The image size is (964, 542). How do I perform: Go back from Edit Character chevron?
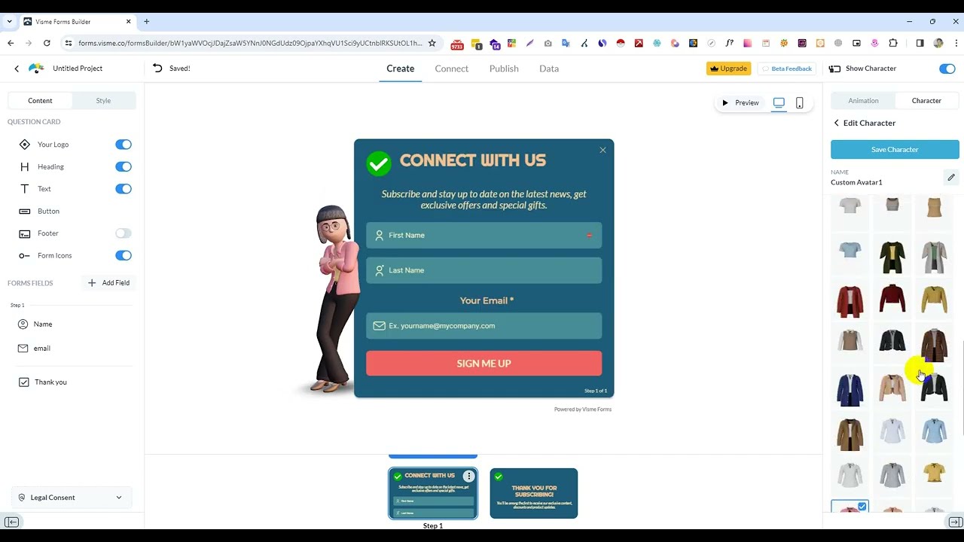(x=836, y=123)
